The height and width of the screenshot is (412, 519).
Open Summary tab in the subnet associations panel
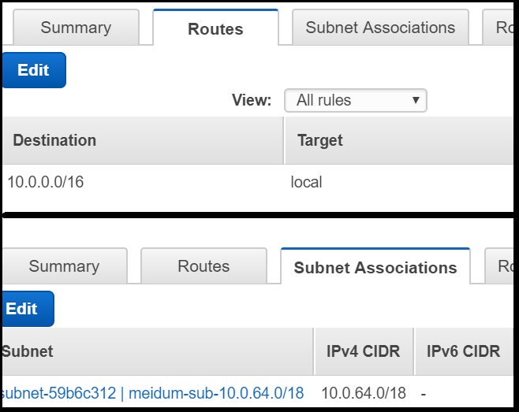pos(64,266)
